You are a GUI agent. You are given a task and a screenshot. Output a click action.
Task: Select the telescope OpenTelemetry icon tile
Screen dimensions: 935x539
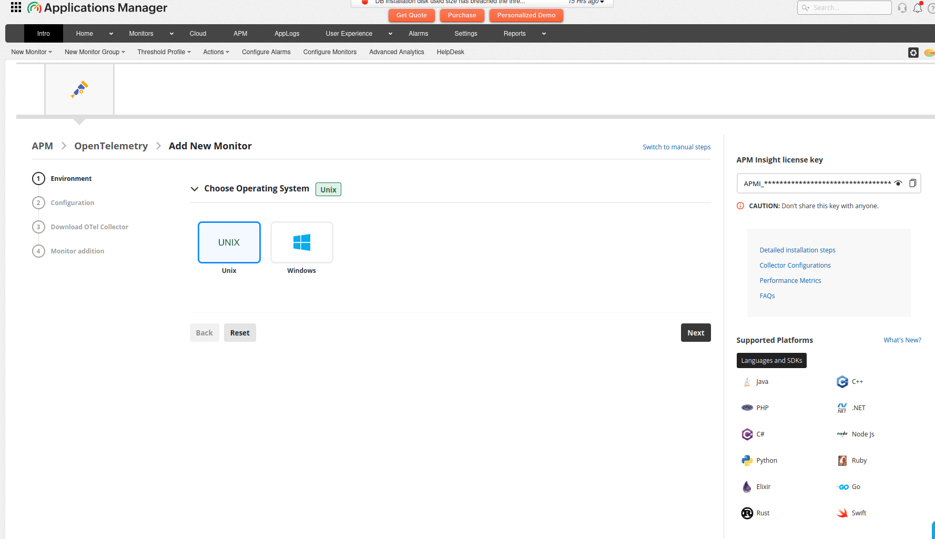pos(79,89)
